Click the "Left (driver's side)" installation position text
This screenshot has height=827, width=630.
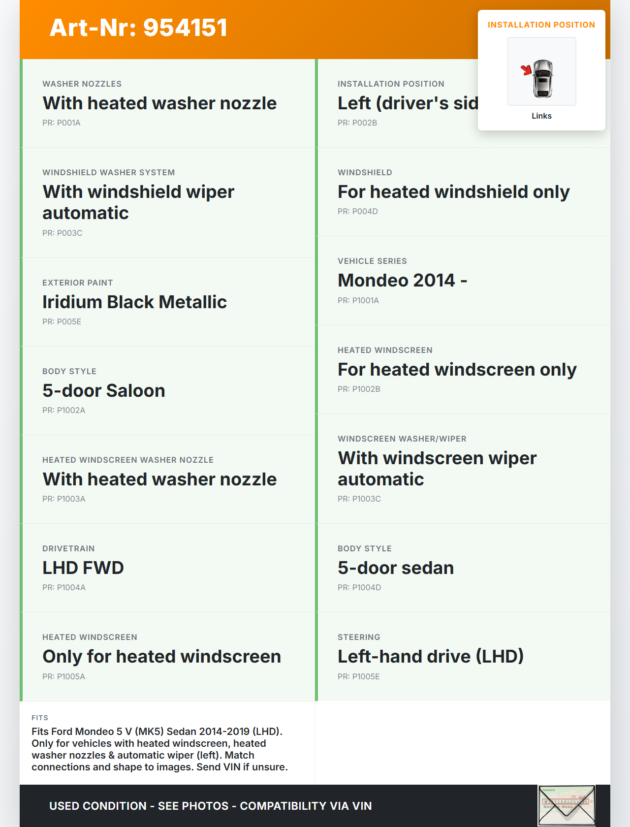point(408,103)
